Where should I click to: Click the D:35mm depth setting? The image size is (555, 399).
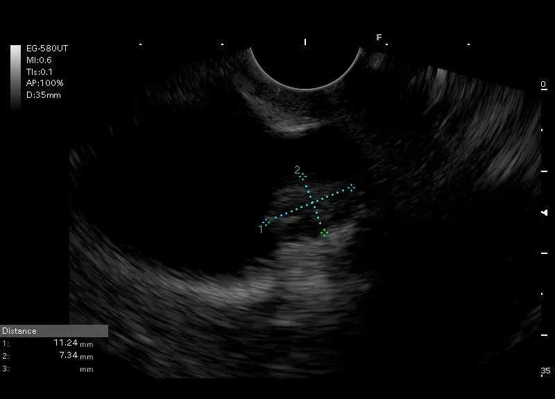pyautogui.click(x=43, y=95)
